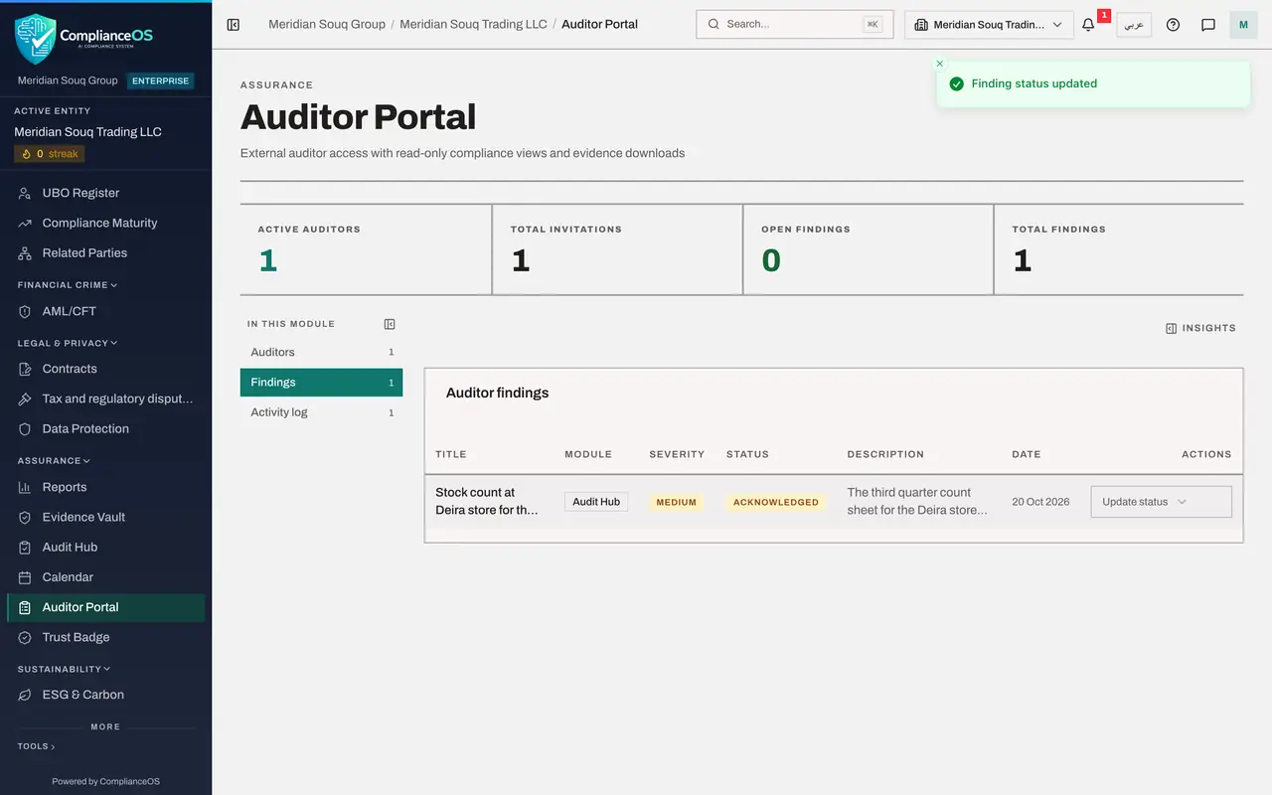The width and height of the screenshot is (1272, 795).
Task: Open UBO Register from sidebar
Action: pos(106,193)
